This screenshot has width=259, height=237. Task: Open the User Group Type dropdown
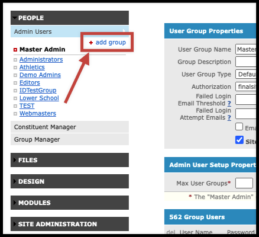(x=246, y=74)
